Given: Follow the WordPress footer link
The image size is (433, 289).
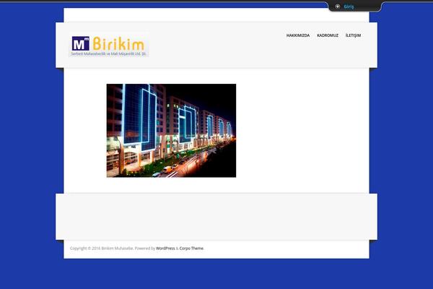Looking at the screenshot, I should coord(165,249).
